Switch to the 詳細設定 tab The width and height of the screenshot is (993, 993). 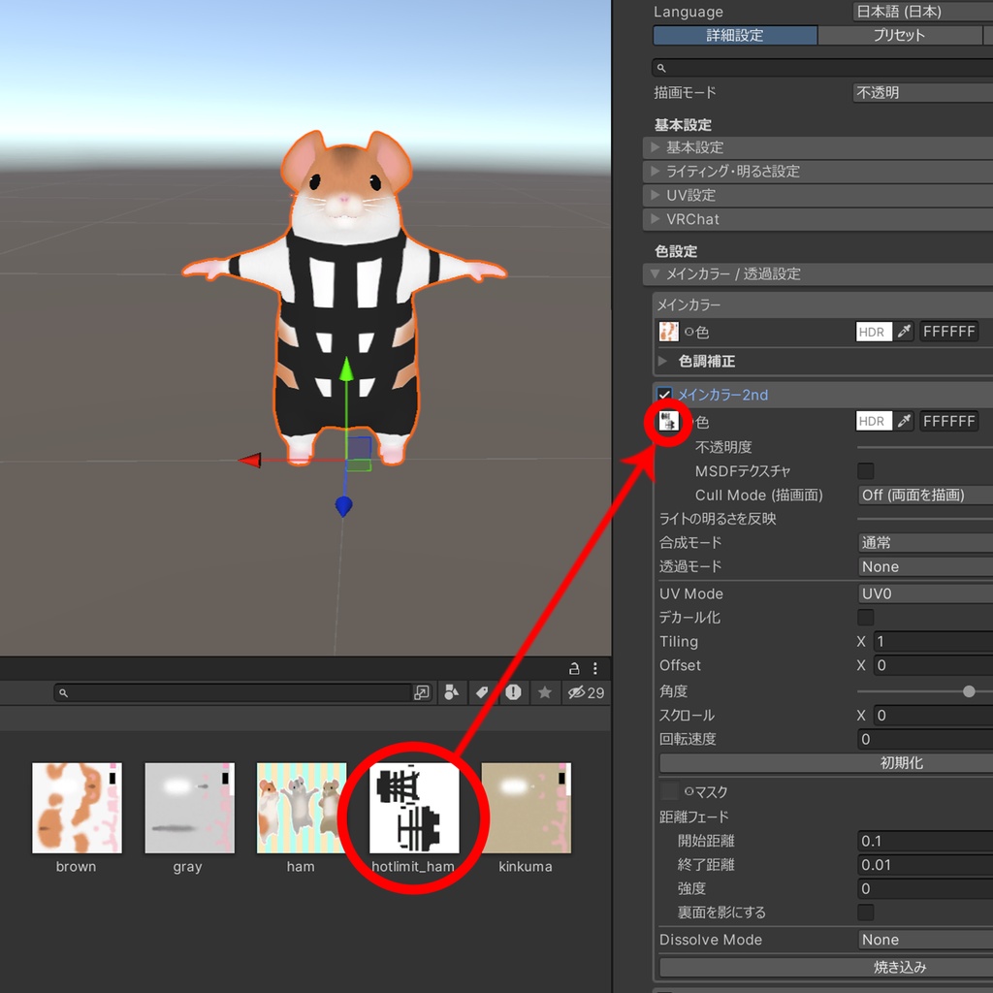click(x=735, y=35)
